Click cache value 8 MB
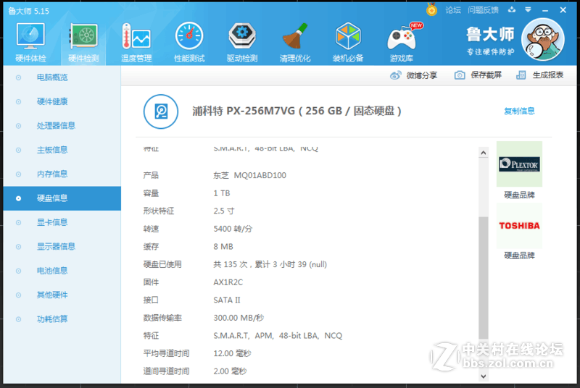This screenshot has width=580, height=388. coord(223,247)
